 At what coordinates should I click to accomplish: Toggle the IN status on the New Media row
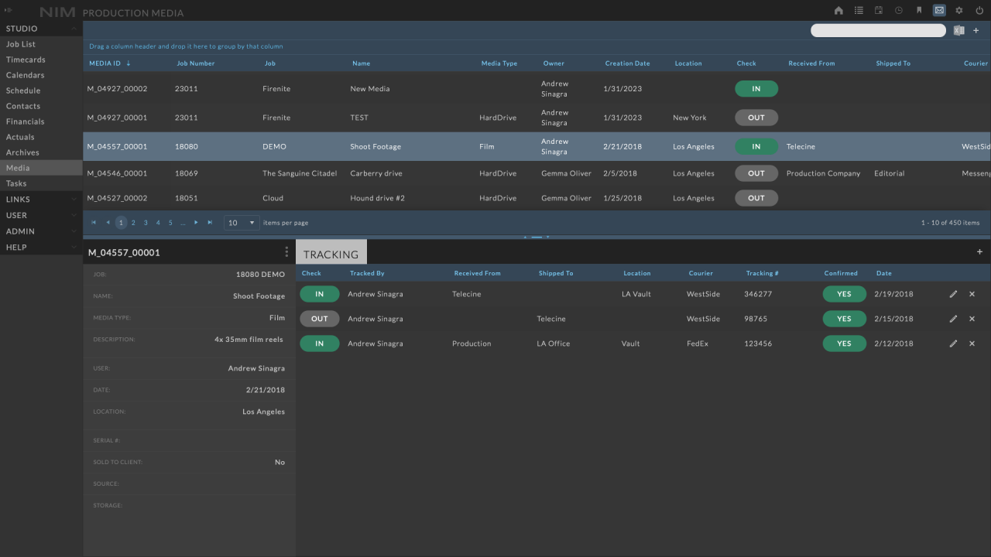click(x=756, y=88)
